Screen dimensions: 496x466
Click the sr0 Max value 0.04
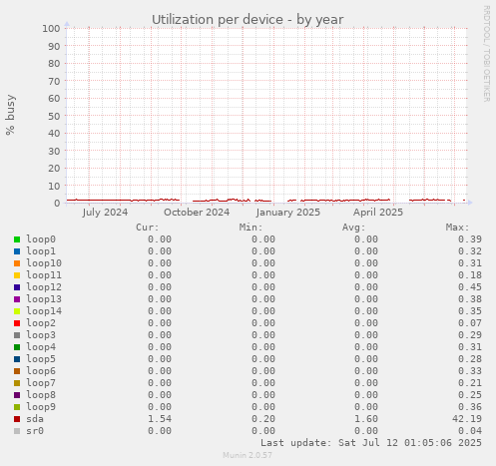tap(470, 431)
